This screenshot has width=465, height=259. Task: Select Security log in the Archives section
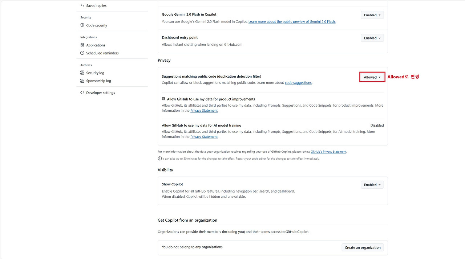tap(96, 73)
